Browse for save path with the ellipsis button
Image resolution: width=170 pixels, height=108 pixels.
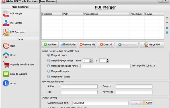click(x=136, y=103)
